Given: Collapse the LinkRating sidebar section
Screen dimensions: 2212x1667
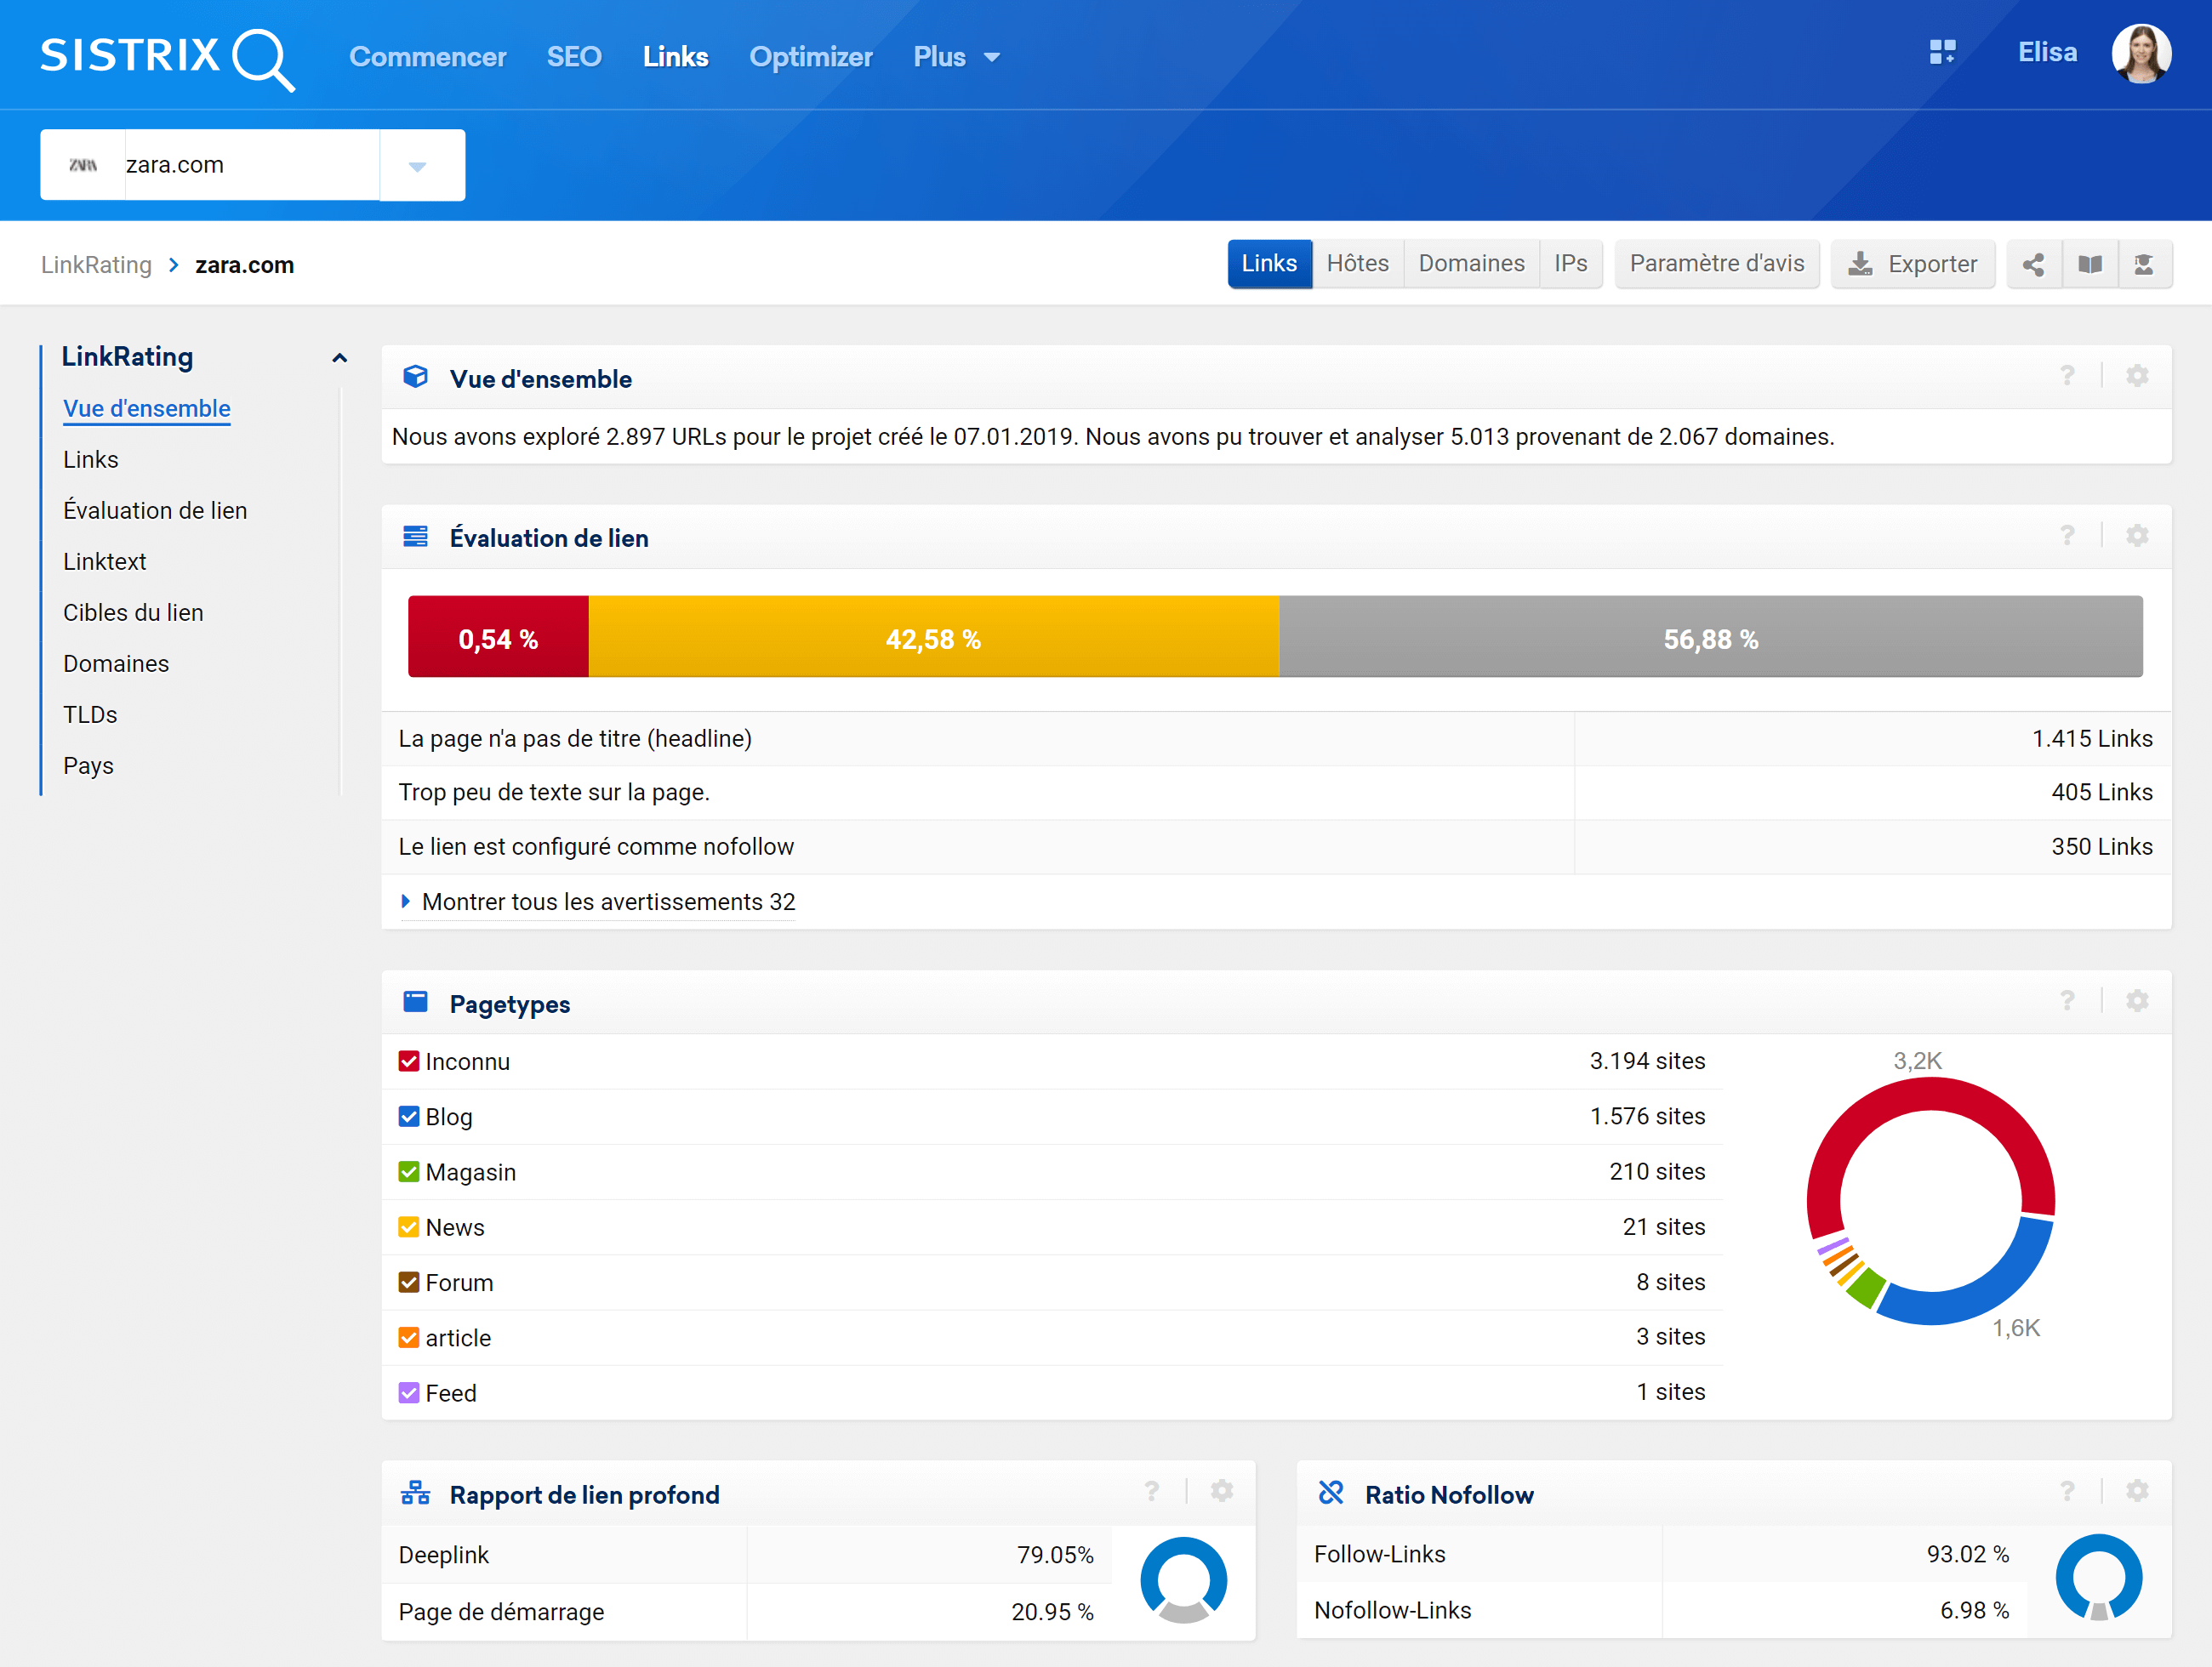Looking at the screenshot, I should tap(340, 358).
